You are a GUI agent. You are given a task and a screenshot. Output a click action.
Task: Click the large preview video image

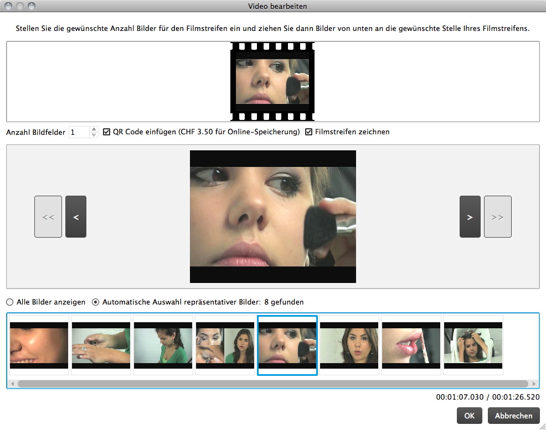(x=272, y=217)
